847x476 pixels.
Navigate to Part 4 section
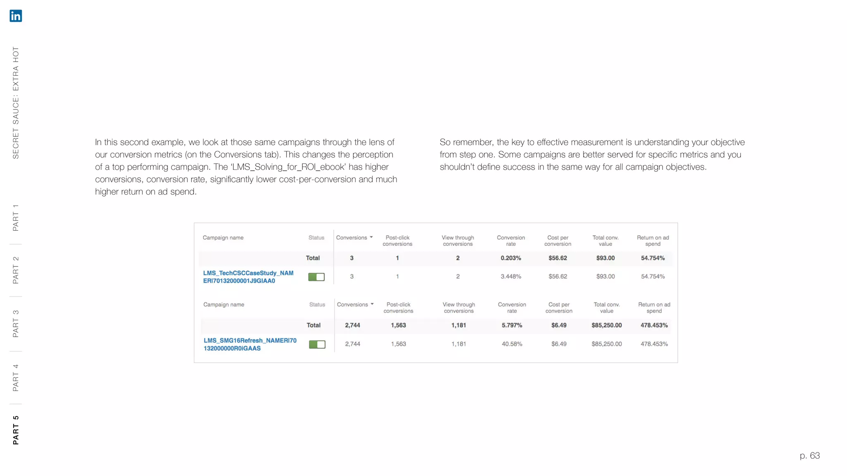(16, 378)
